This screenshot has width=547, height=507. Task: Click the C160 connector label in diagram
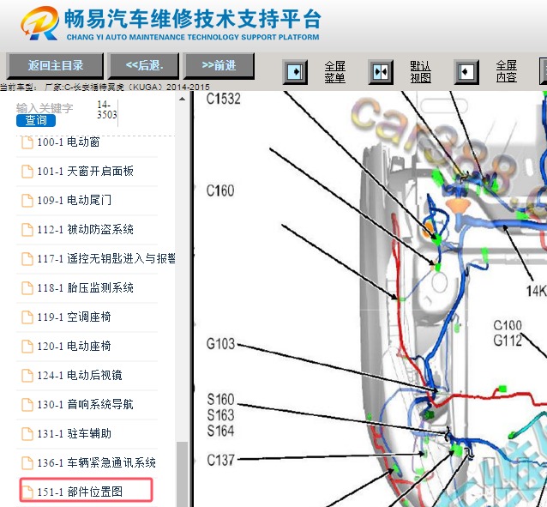pyautogui.click(x=220, y=190)
